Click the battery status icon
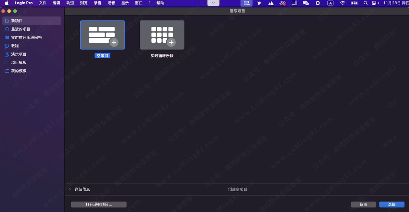This screenshot has width=409, height=212. [x=354, y=3]
